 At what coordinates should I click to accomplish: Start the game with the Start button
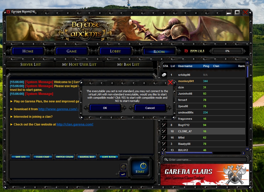pos(140,168)
